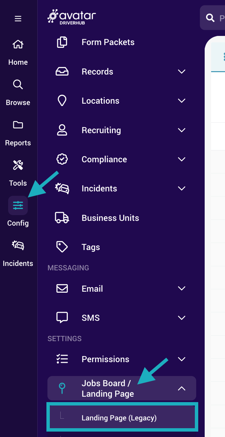Open the Reports folder icon
Image resolution: width=225 pixels, height=437 pixels.
click(18, 125)
